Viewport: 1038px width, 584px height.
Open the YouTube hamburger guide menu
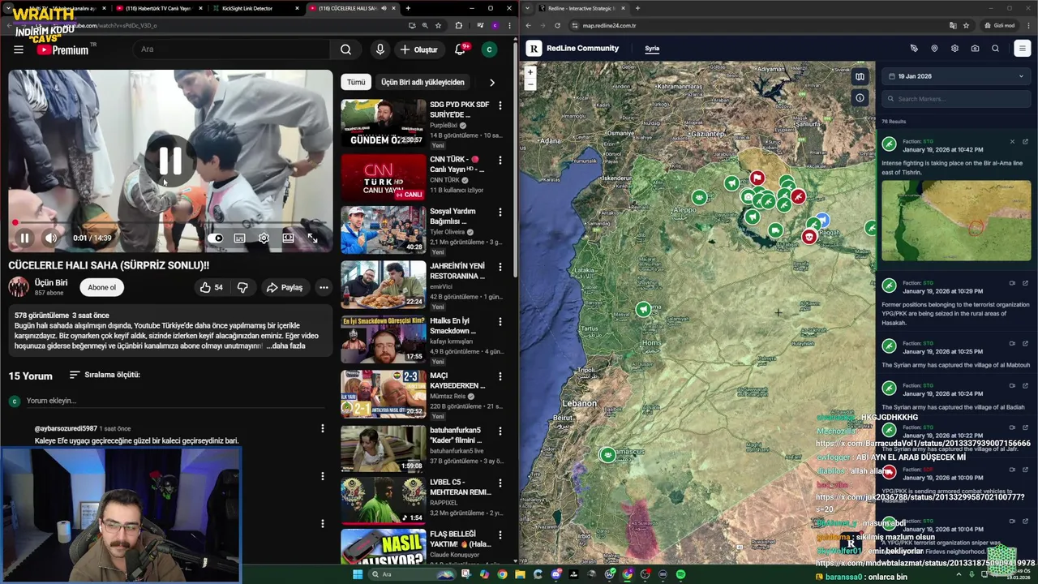pos(18,49)
